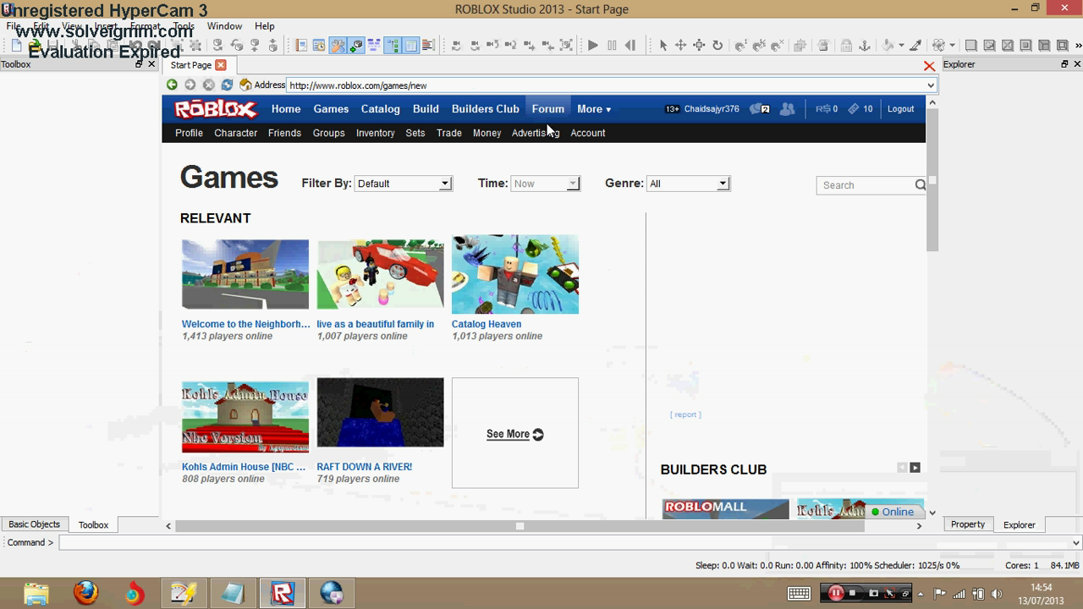The image size is (1083, 609).
Task: Open Firefox from the taskbar
Action: tap(85, 593)
